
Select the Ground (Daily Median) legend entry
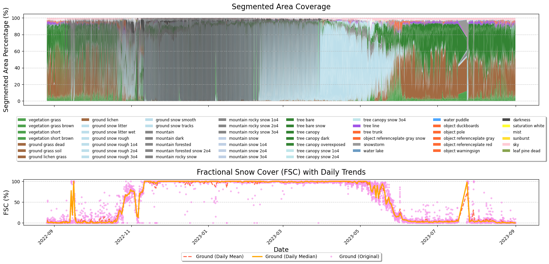(x=291, y=256)
